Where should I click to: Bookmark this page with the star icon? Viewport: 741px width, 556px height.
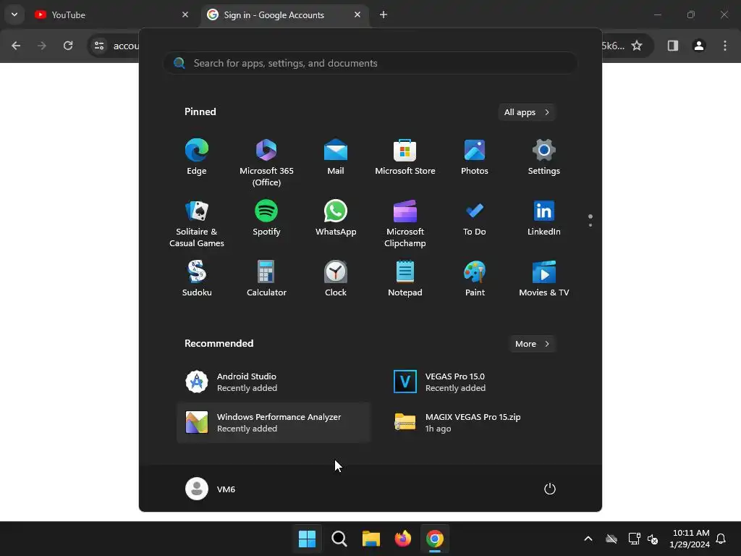pos(637,46)
